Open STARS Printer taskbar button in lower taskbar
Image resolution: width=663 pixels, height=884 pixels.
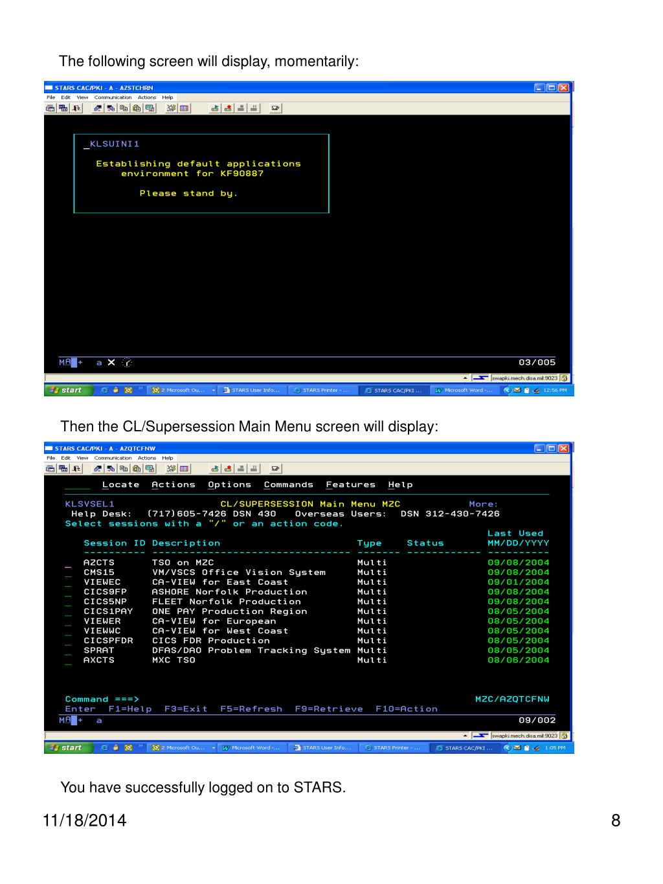click(x=392, y=747)
